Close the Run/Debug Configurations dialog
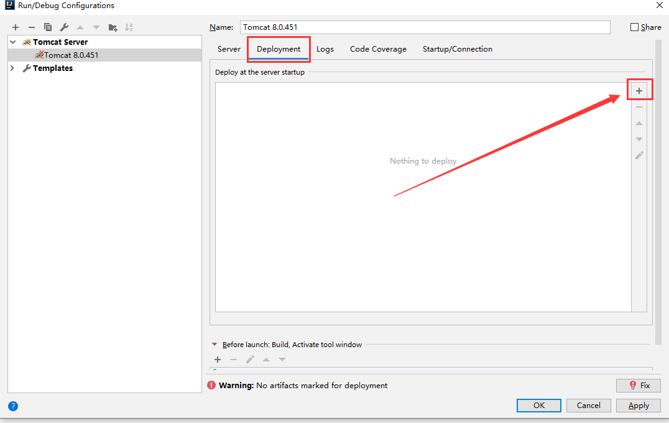This screenshot has width=669, height=423. (660, 5)
